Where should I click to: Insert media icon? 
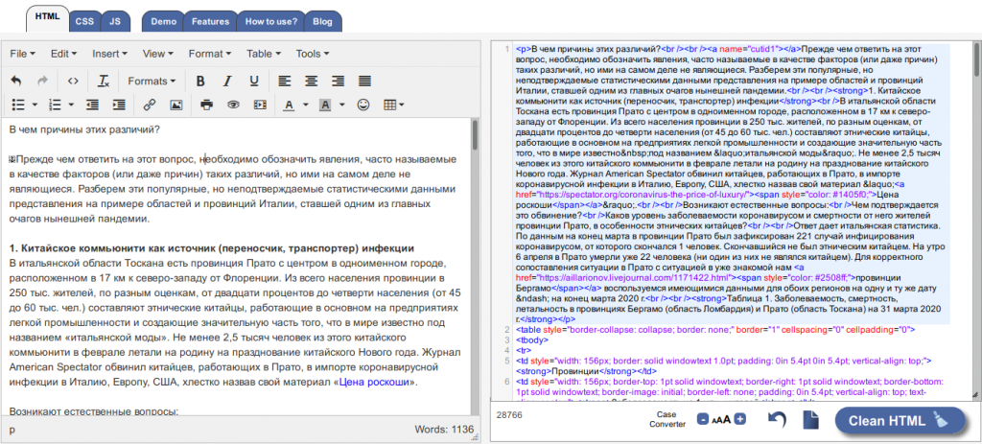(x=260, y=105)
